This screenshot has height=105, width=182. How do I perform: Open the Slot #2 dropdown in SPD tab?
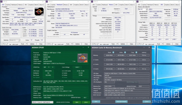click(x=147, y=9)
